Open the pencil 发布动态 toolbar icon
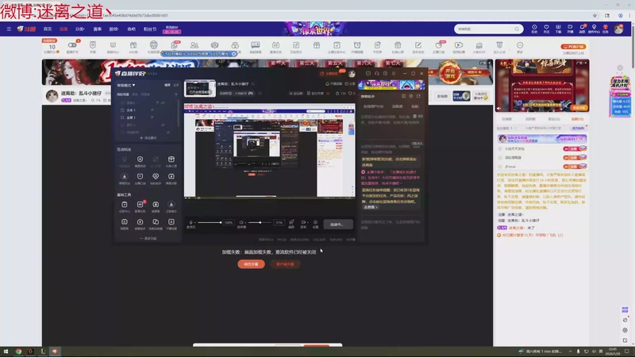This screenshot has width=635, height=357. pos(418,47)
